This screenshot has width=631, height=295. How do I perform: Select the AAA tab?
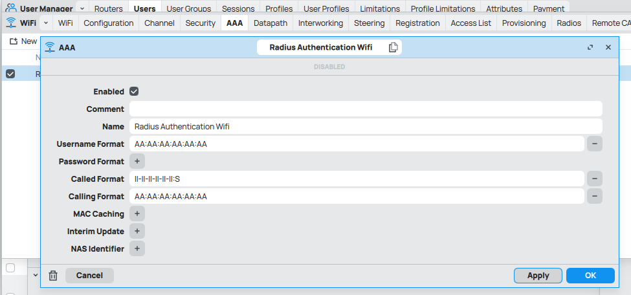tap(235, 23)
